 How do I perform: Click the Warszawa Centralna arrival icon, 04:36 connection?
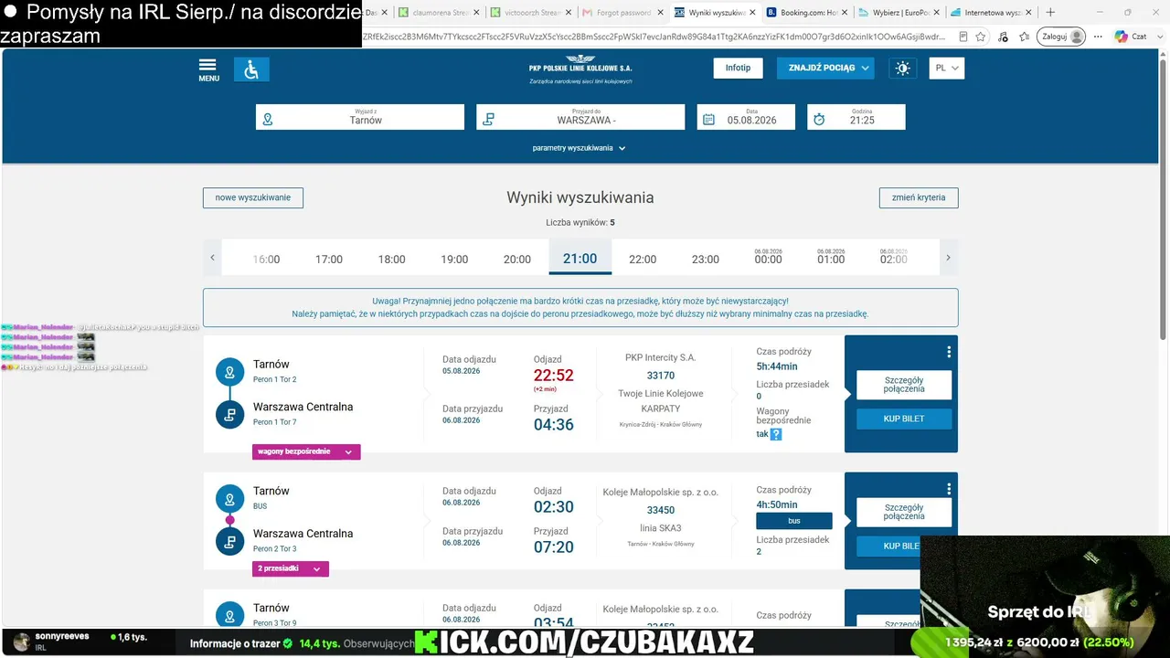(x=229, y=414)
